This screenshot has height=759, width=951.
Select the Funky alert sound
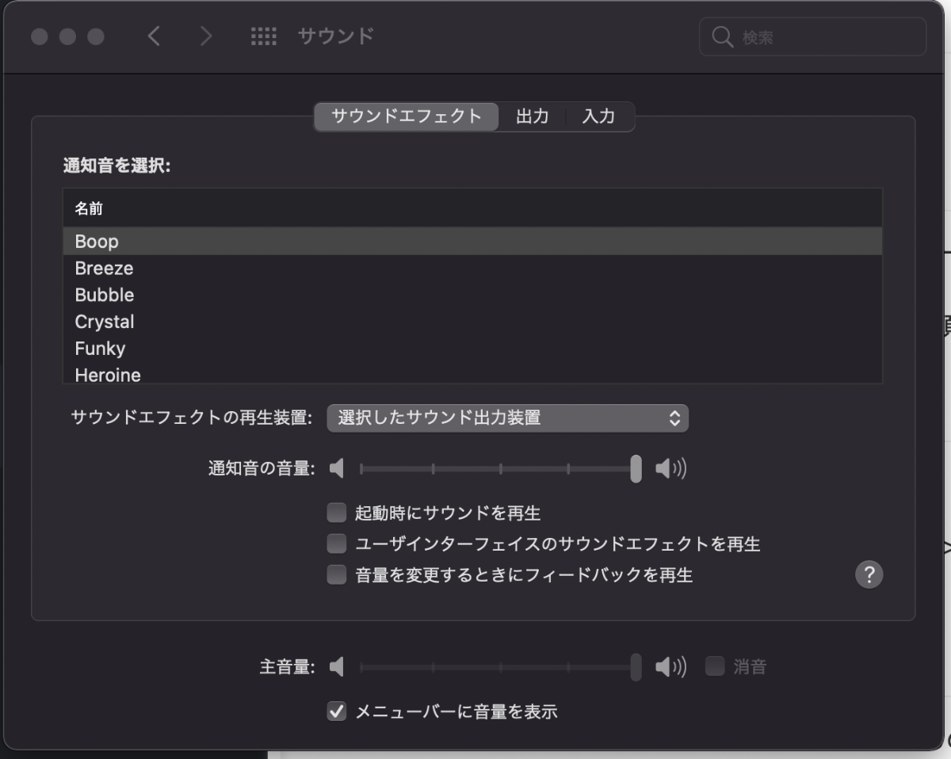(x=472, y=349)
